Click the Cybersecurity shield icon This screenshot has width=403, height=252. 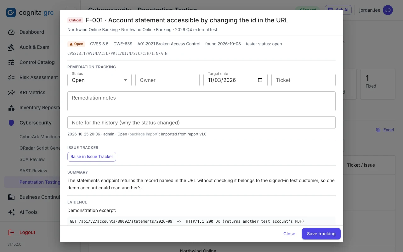pos(11,123)
